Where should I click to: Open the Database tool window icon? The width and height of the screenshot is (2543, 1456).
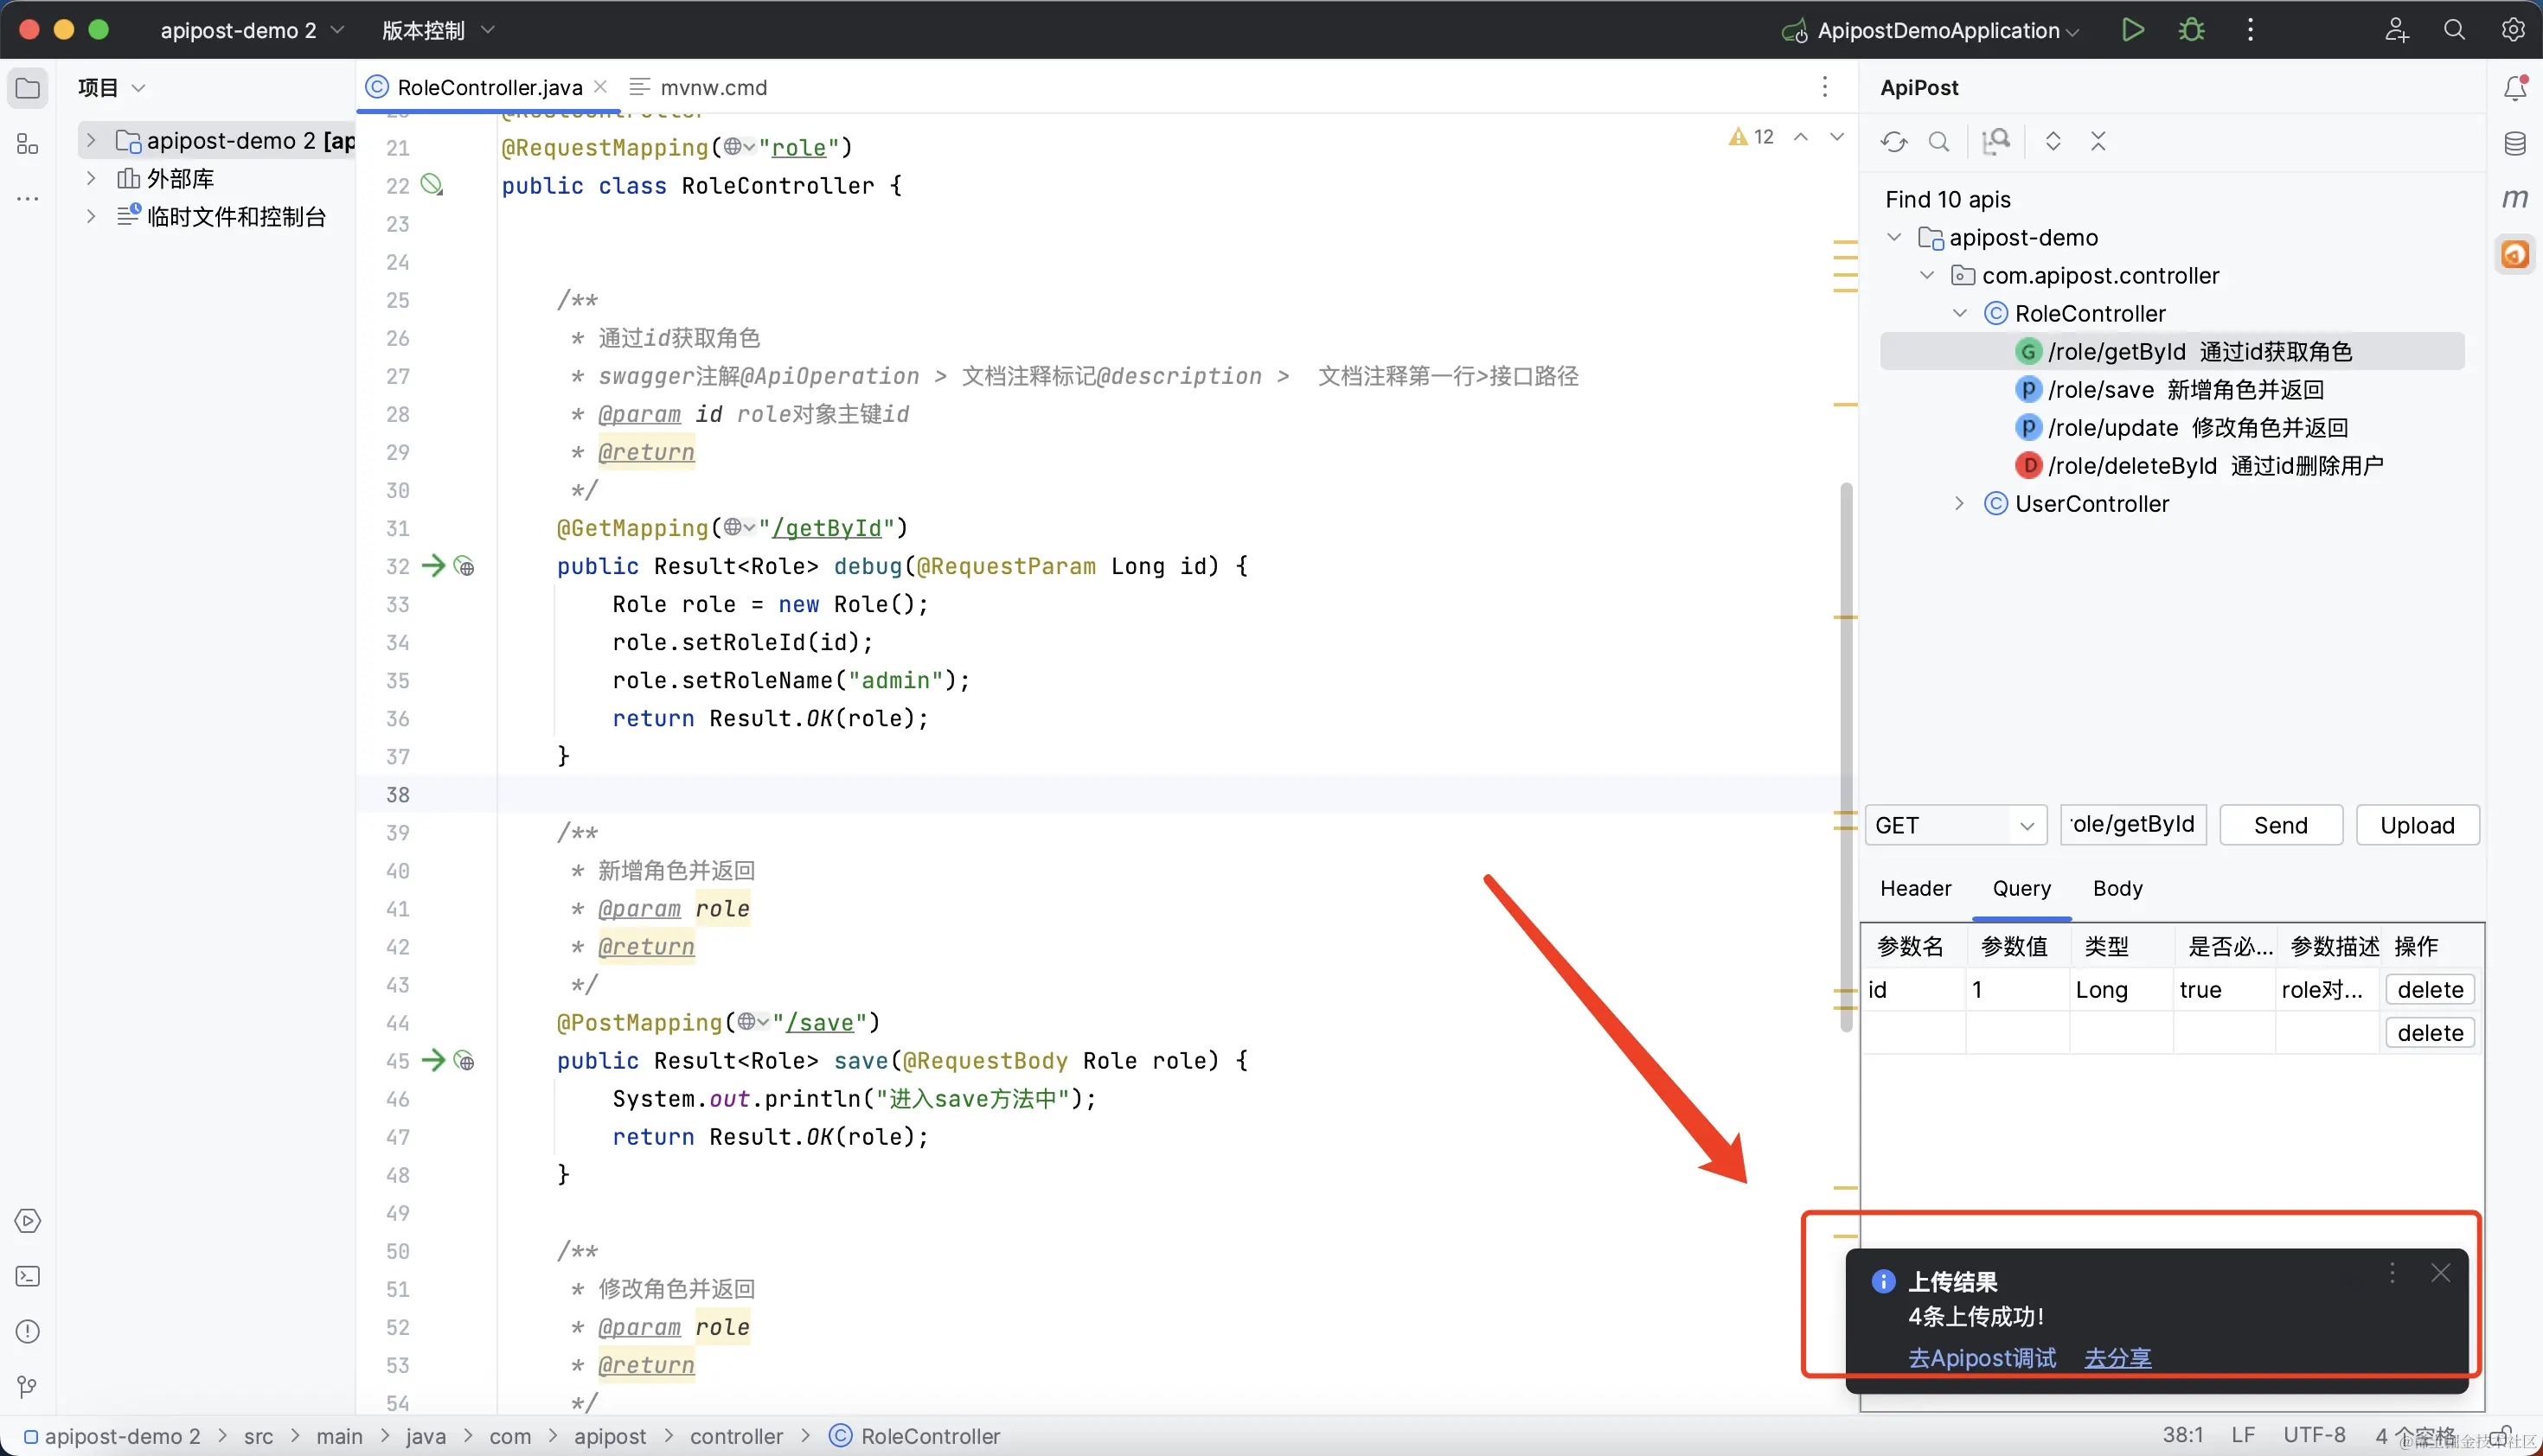(x=2514, y=143)
